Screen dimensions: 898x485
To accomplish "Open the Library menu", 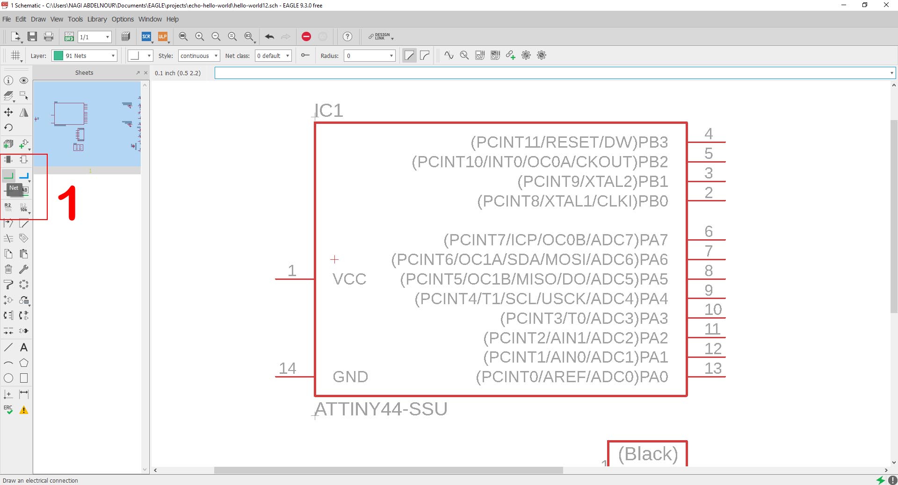I will 97,19.
